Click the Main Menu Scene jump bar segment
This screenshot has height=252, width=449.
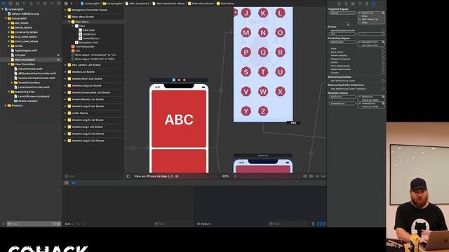(x=201, y=3)
